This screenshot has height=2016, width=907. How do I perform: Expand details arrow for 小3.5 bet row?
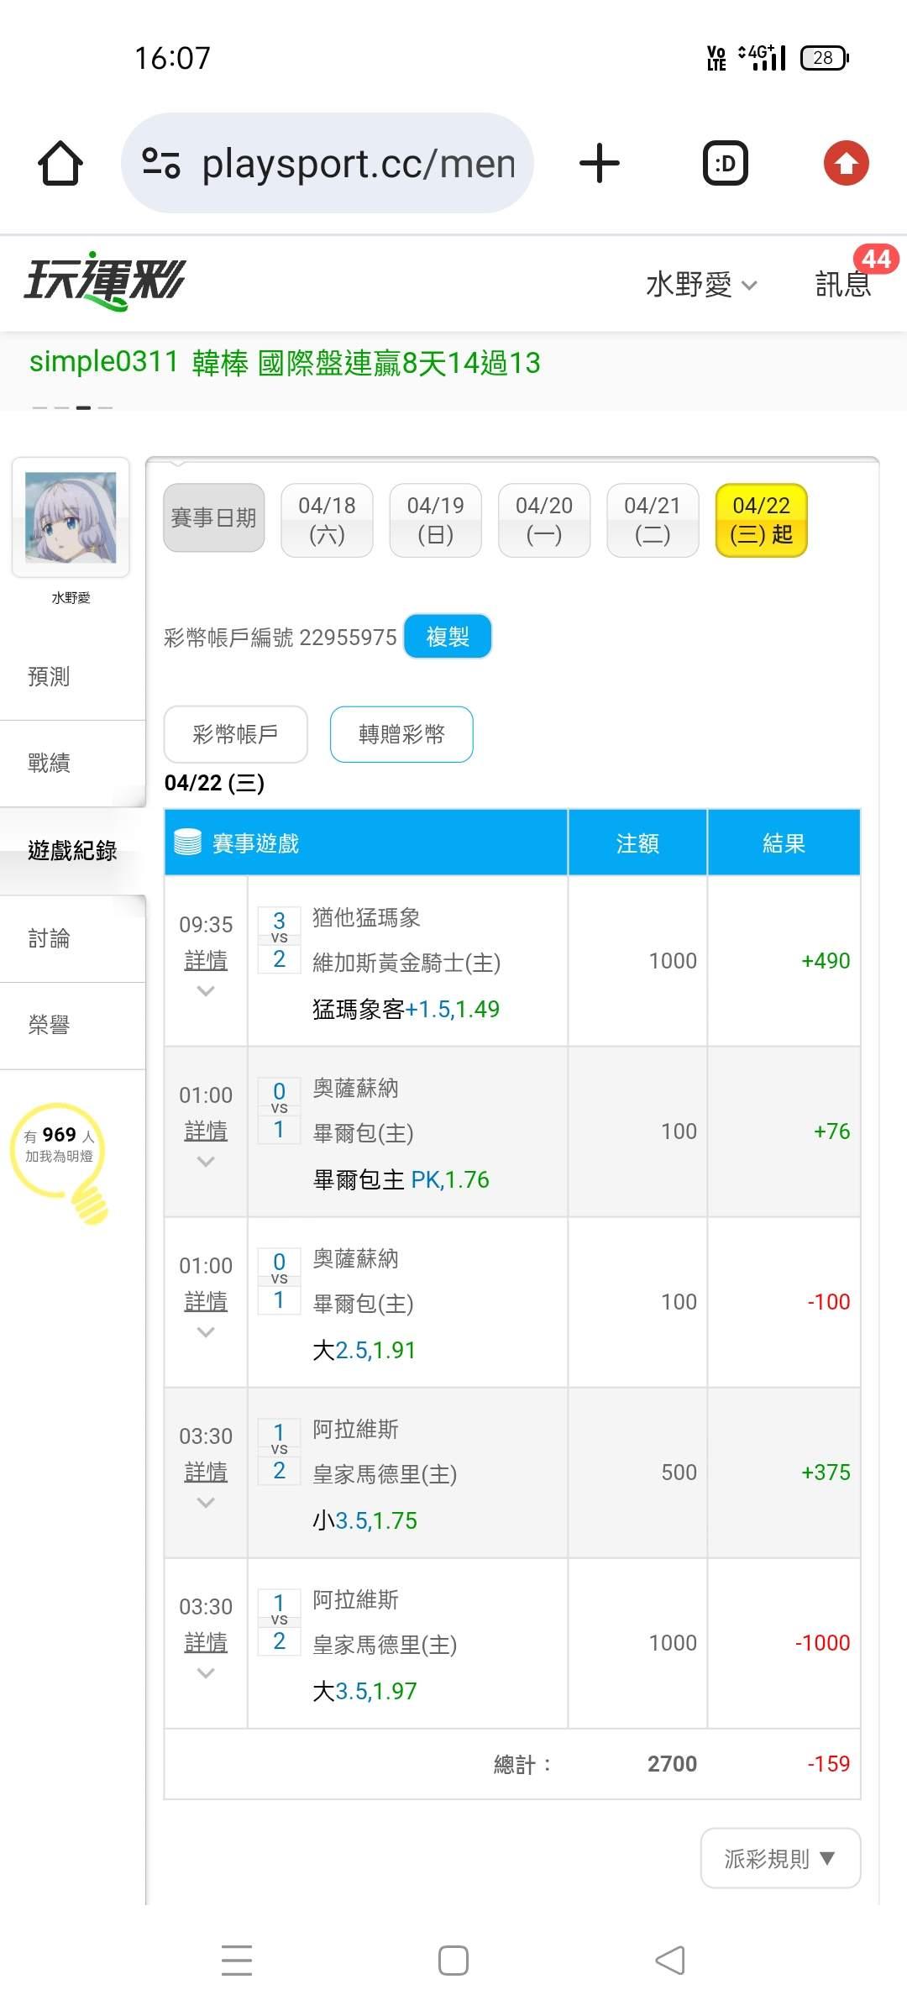coord(206,1503)
